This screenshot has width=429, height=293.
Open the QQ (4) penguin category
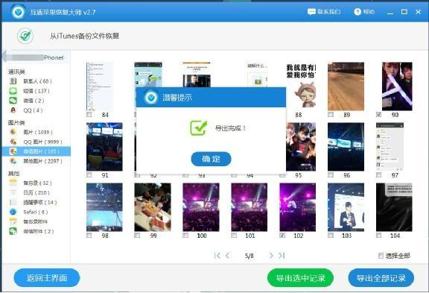26,110
